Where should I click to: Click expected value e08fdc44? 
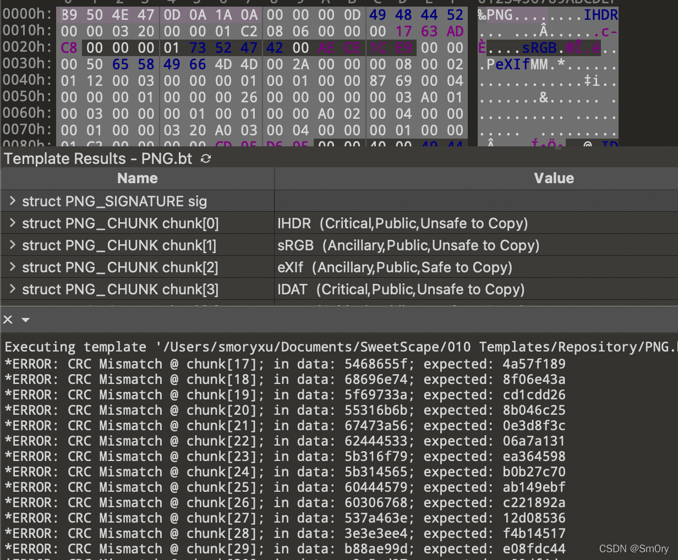pos(534,549)
